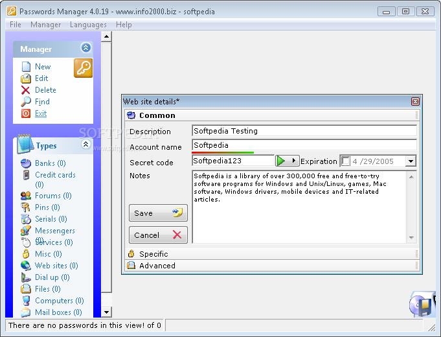This screenshot has height=337, width=441.
Task: Click the Find link
Action: click(42, 102)
